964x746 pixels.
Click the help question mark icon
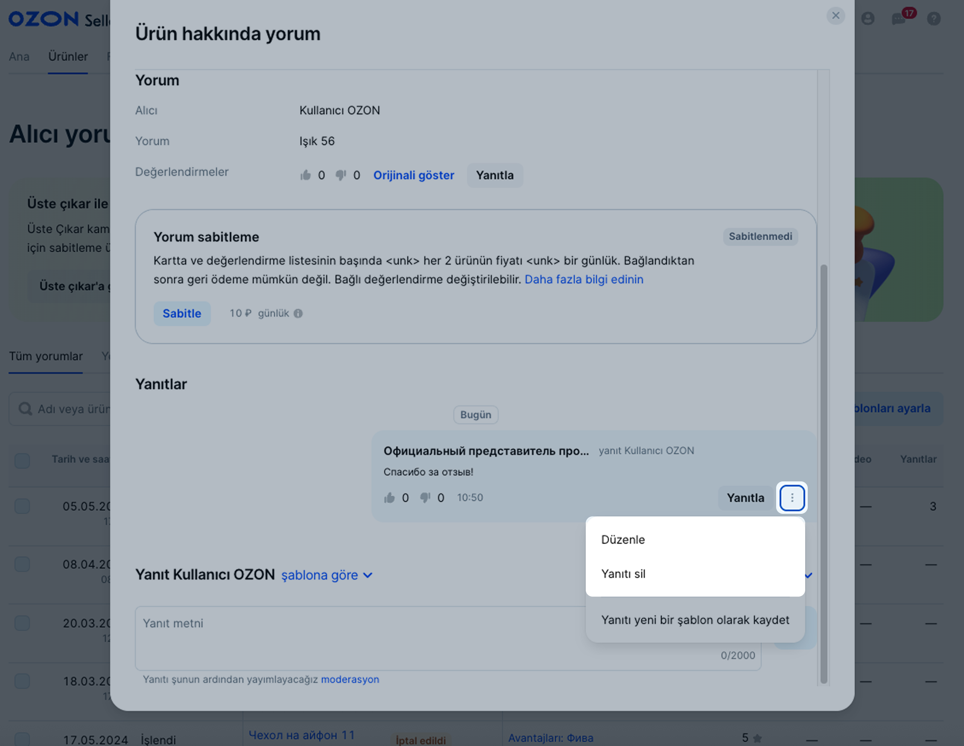[934, 18]
